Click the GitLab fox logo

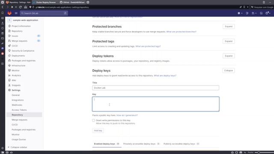(9, 13)
